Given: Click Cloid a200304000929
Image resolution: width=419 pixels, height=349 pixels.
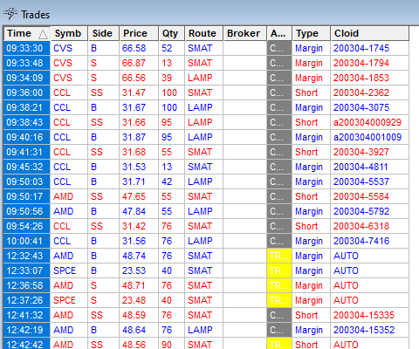Looking at the screenshot, I should point(367,122).
